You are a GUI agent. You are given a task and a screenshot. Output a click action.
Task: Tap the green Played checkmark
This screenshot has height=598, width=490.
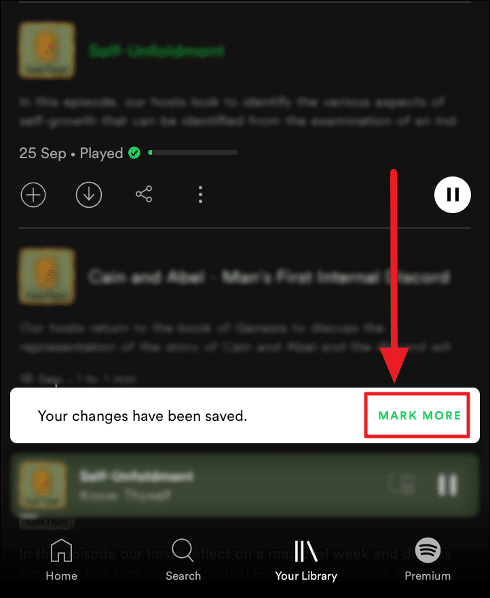134,153
